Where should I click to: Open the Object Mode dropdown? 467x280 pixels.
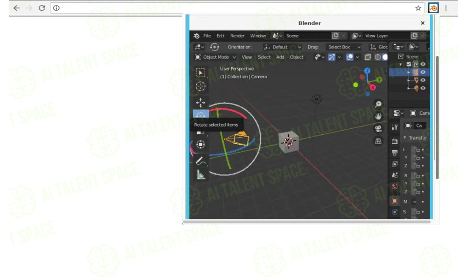pyautogui.click(x=215, y=57)
